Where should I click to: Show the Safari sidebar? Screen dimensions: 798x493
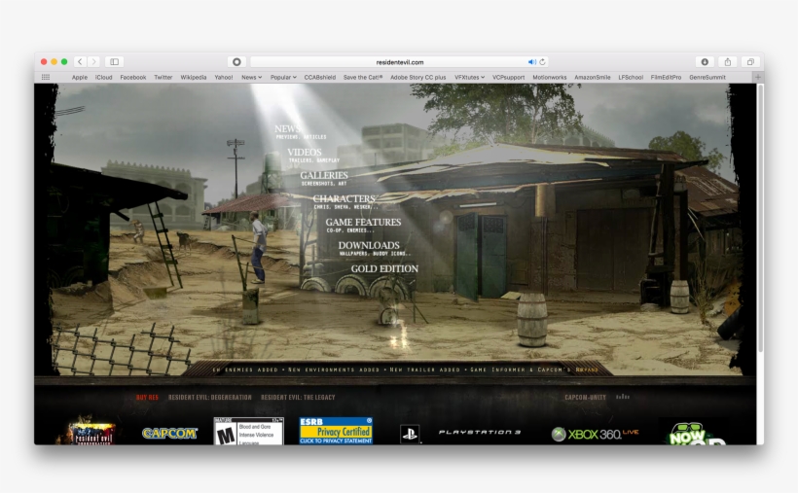[114, 61]
